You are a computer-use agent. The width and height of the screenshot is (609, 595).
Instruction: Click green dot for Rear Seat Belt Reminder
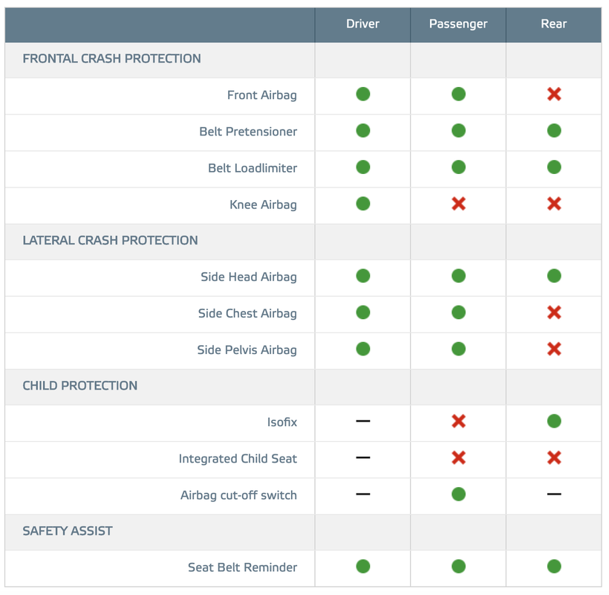tap(554, 566)
